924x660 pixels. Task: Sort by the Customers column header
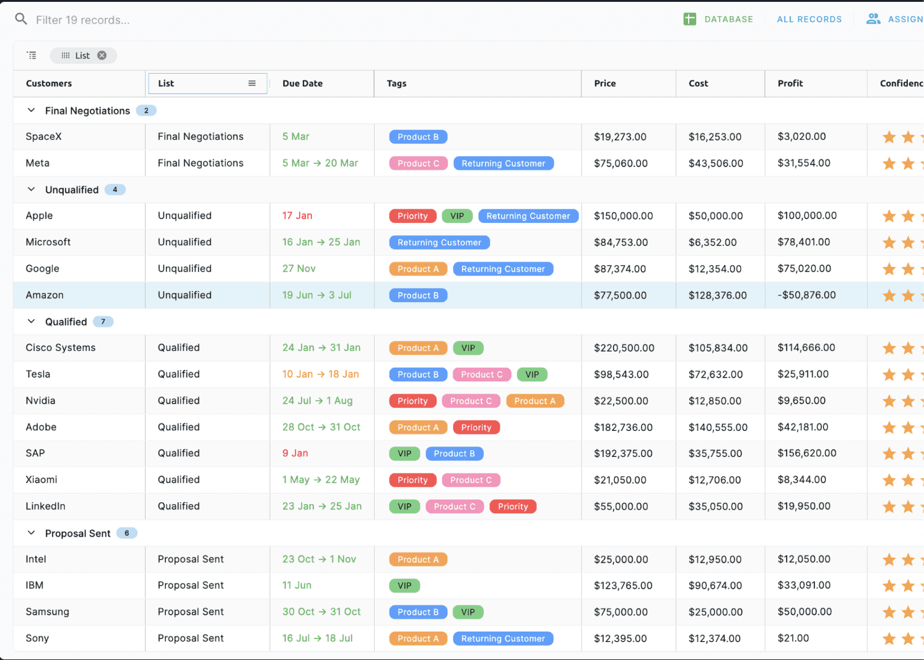49,83
